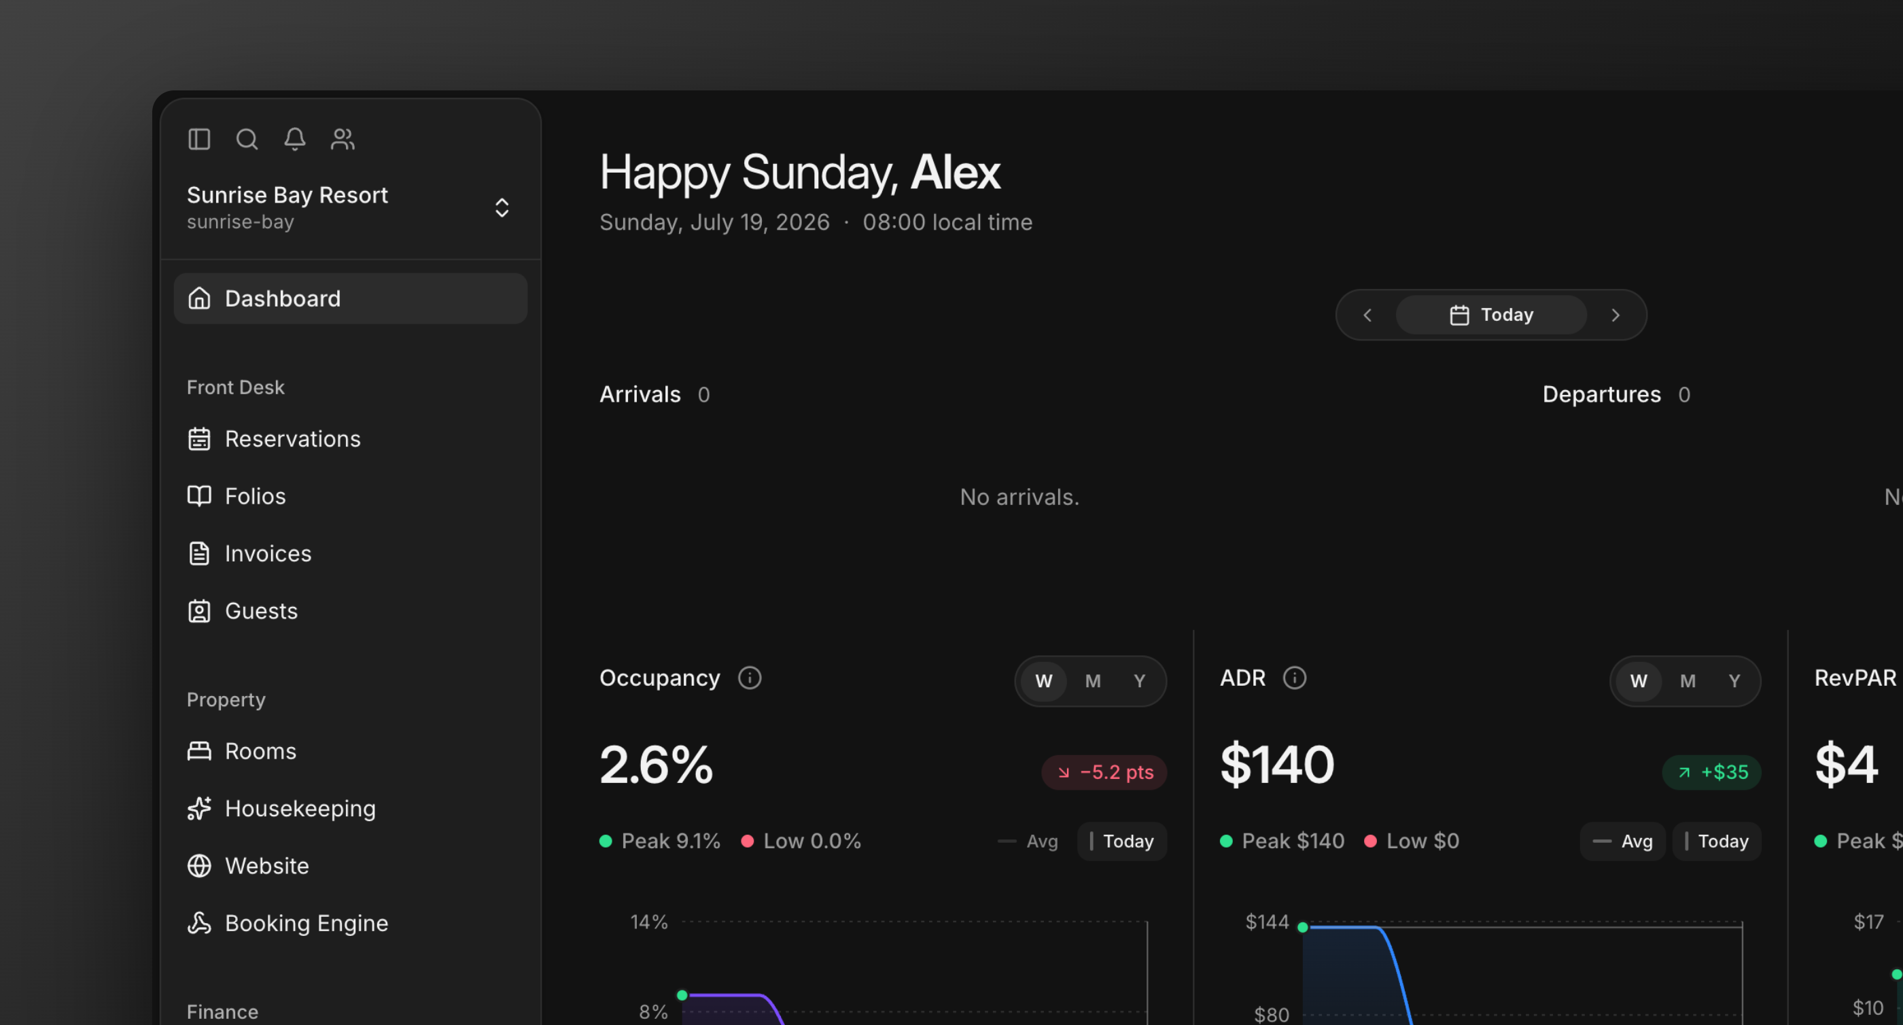
Task: Click the calendar icon in Today button
Action: (1459, 315)
